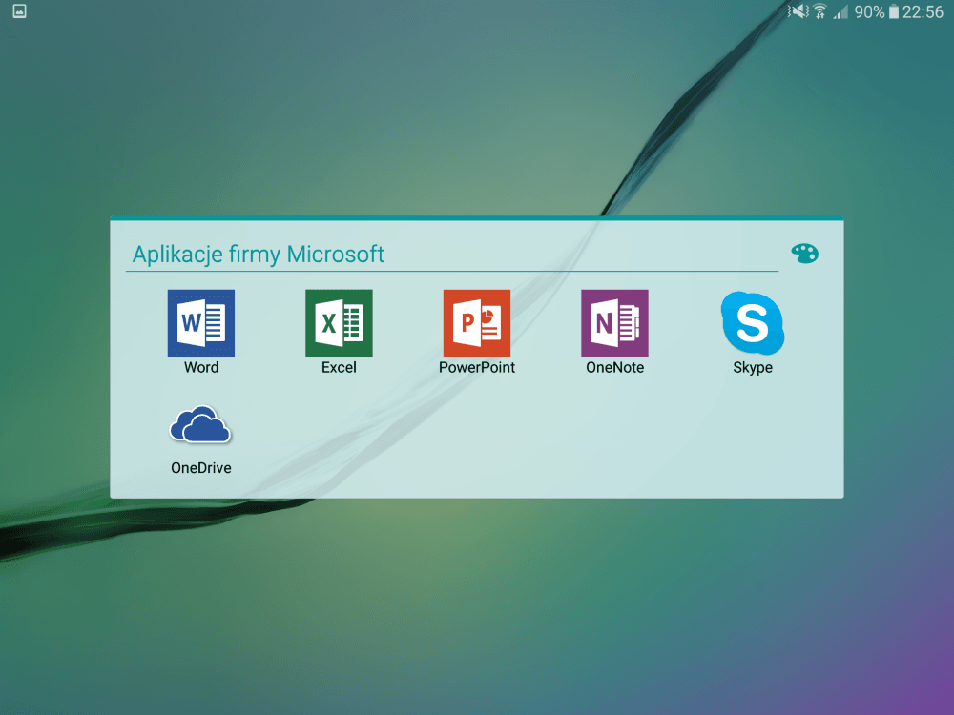Tap the Wi-Fi status icon
This screenshot has width=954, height=715.
point(820,11)
